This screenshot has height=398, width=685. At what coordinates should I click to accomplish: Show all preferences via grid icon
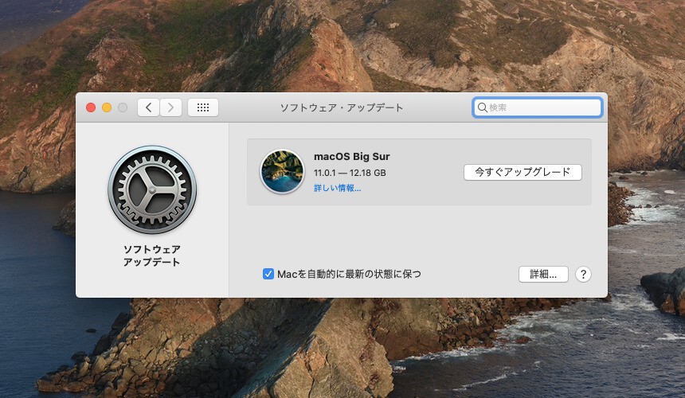(203, 107)
